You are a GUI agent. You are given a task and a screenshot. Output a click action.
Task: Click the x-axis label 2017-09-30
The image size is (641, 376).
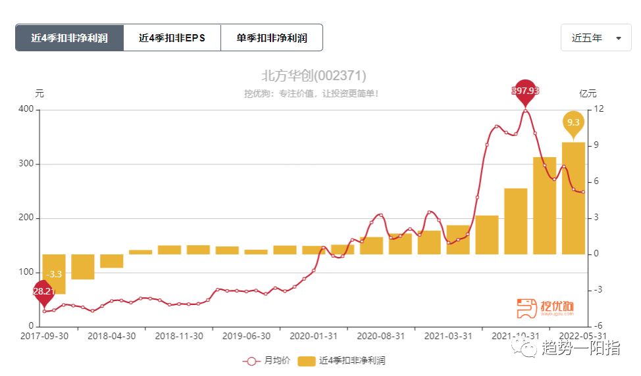(44, 336)
